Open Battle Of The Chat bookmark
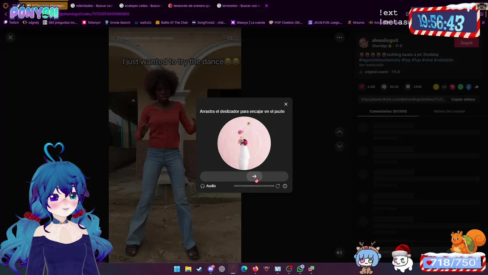The image size is (488, 275). [172, 23]
